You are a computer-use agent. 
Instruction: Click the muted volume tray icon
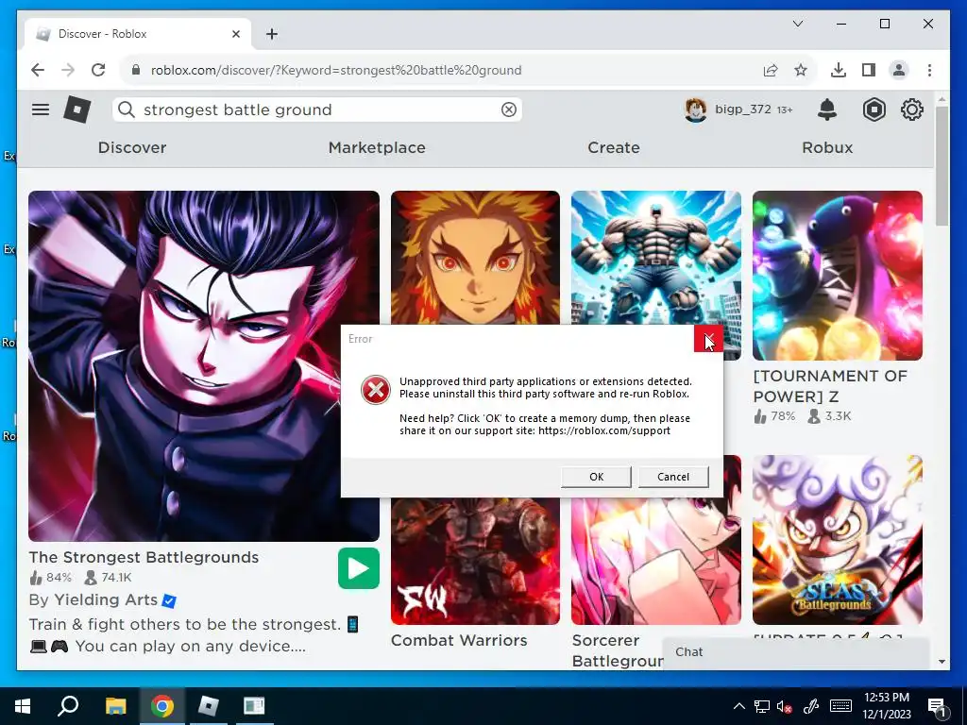[785, 706]
